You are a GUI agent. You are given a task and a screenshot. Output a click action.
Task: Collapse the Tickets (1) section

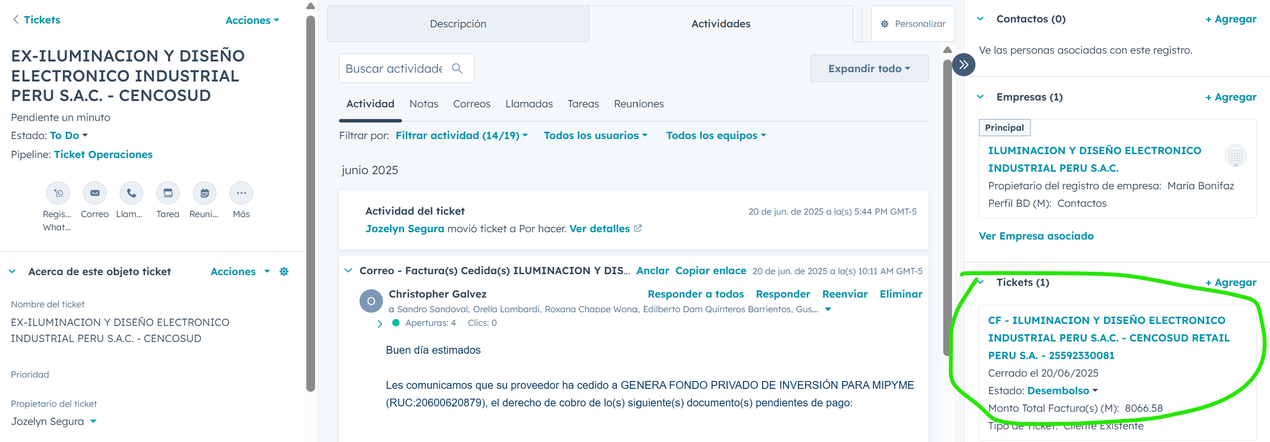point(980,282)
